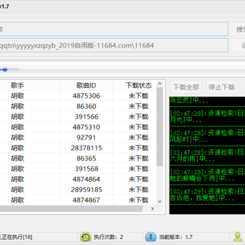The image size is (245, 245).
Task: Click the horizontal scrollbar thumb under table
Action: click(x=71, y=209)
